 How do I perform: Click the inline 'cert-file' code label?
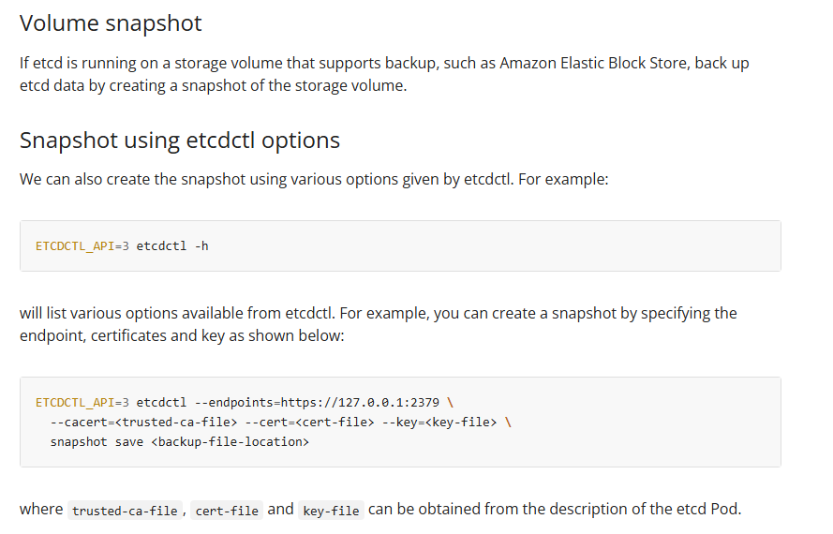tap(227, 511)
